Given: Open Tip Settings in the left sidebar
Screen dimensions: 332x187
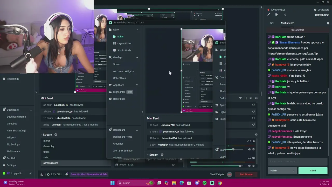Looking at the screenshot, I should (13, 144).
